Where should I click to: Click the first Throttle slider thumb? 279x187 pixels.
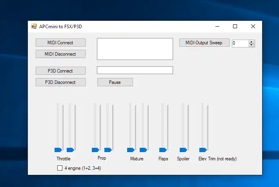tap(58, 150)
